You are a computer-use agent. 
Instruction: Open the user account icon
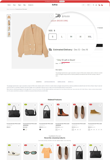[x=96, y=5]
